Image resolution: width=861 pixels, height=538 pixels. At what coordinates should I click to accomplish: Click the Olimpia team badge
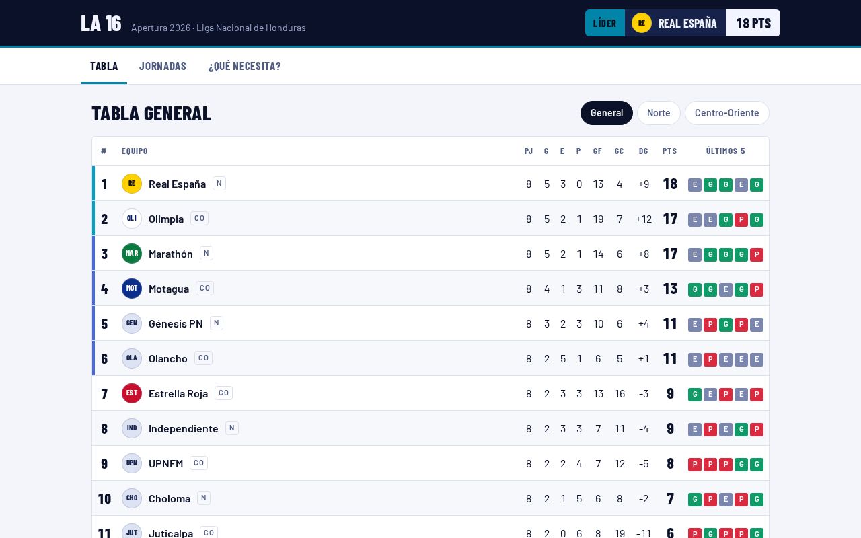click(x=132, y=219)
